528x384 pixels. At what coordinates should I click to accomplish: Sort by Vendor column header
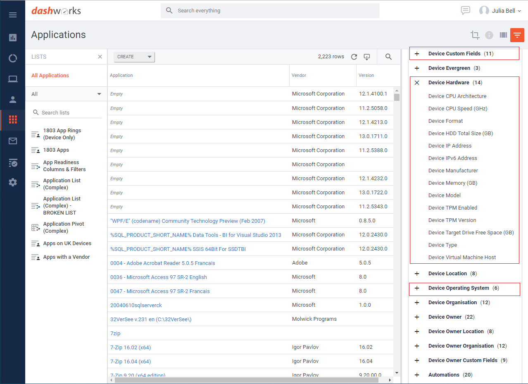[299, 75]
